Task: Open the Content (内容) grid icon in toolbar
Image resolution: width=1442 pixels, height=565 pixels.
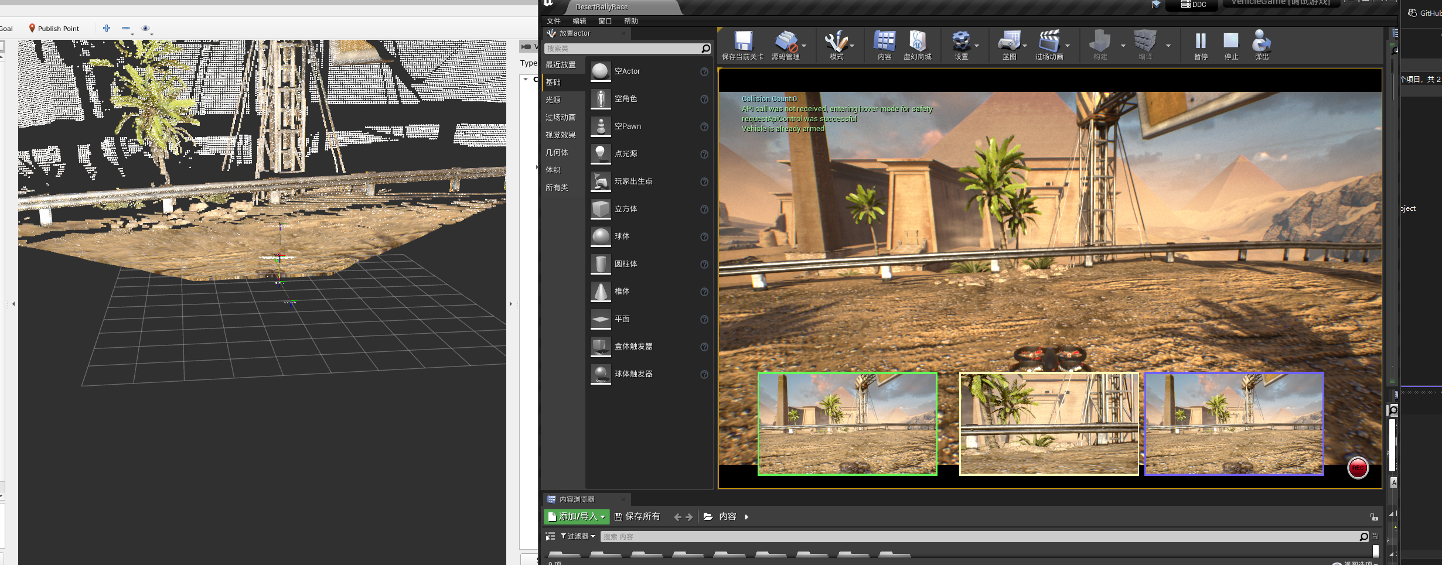Action: tap(884, 42)
